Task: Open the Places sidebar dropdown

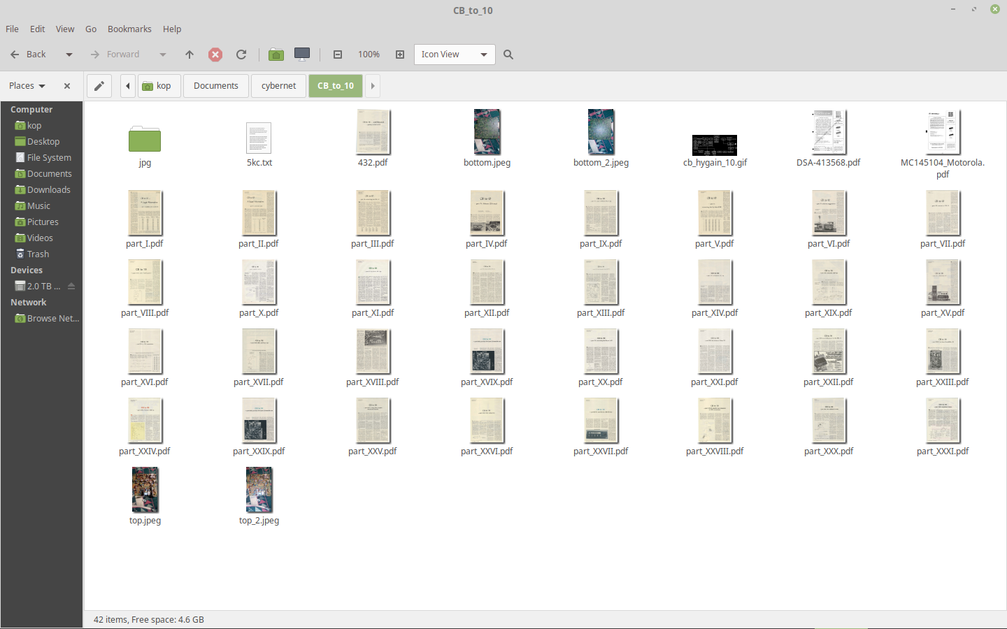Action: pos(27,85)
